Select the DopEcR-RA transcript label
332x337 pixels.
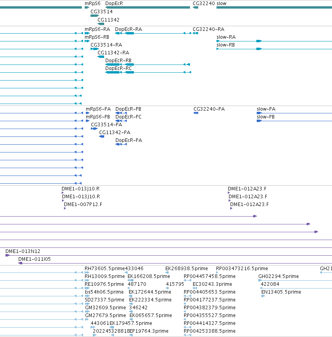(128, 29)
